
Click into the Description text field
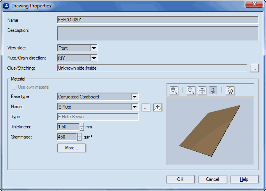tap(158, 33)
